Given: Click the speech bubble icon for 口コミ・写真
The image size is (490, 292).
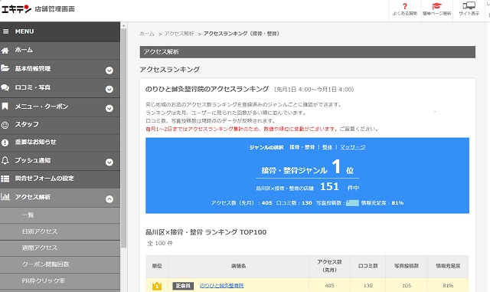Looking at the screenshot, I should pos(5,87).
